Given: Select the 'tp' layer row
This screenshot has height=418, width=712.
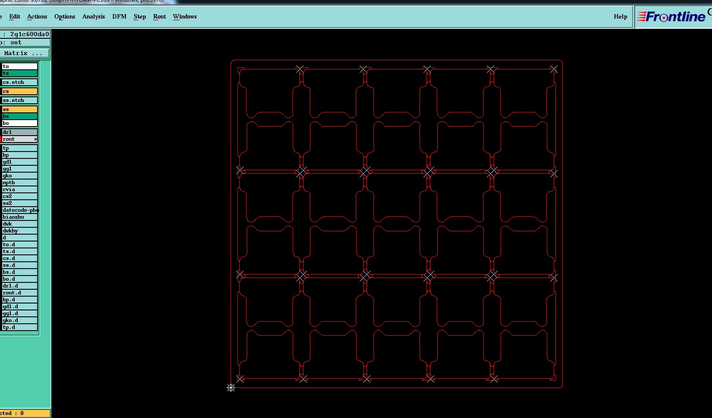Looking at the screenshot, I should (x=19, y=148).
